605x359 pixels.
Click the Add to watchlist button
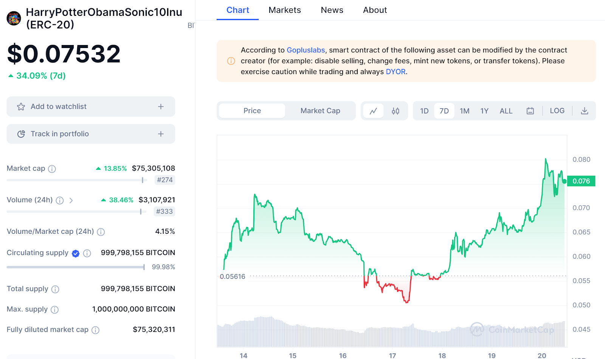[x=91, y=107]
